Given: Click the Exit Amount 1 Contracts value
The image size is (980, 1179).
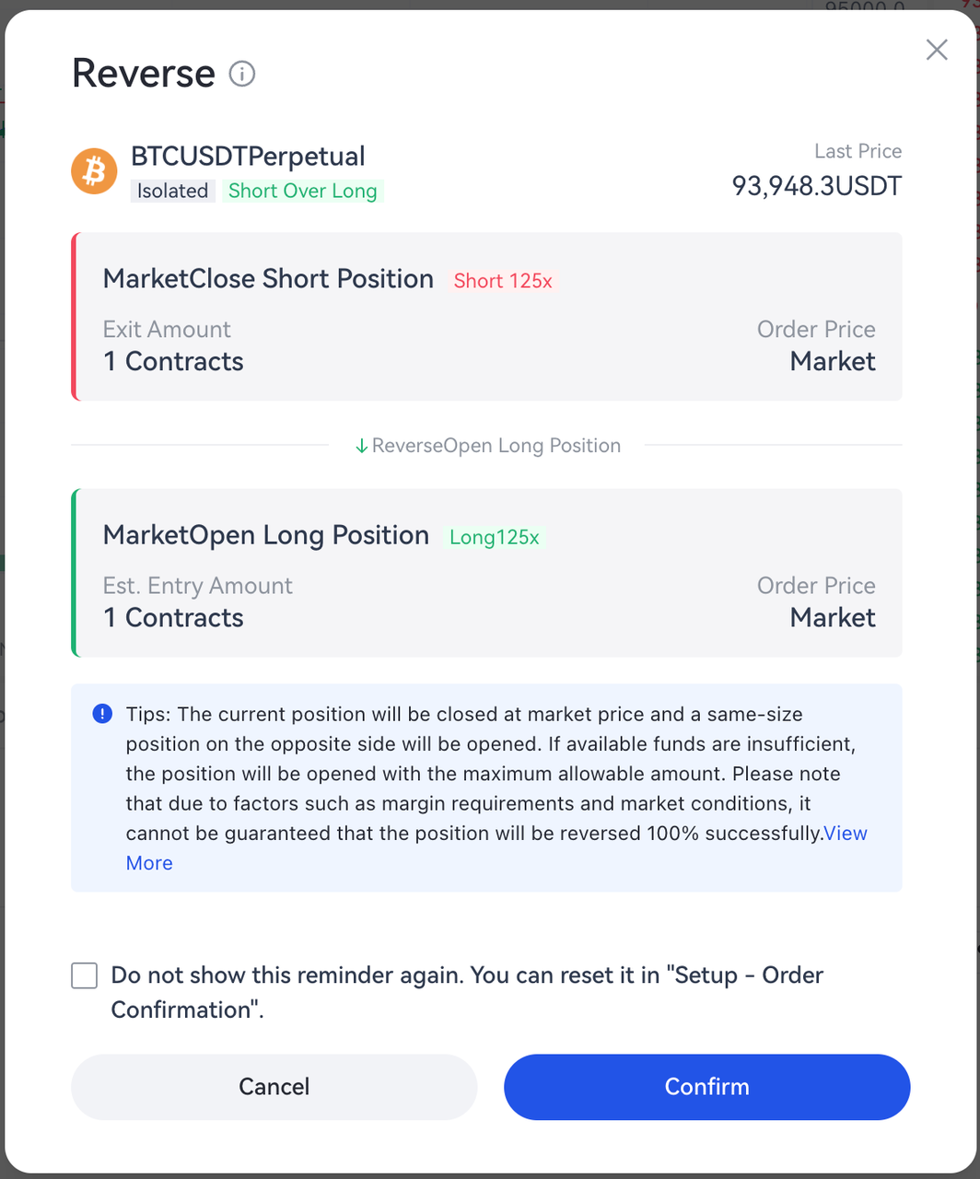Looking at the screenshot, I should [x=173, y=361].
